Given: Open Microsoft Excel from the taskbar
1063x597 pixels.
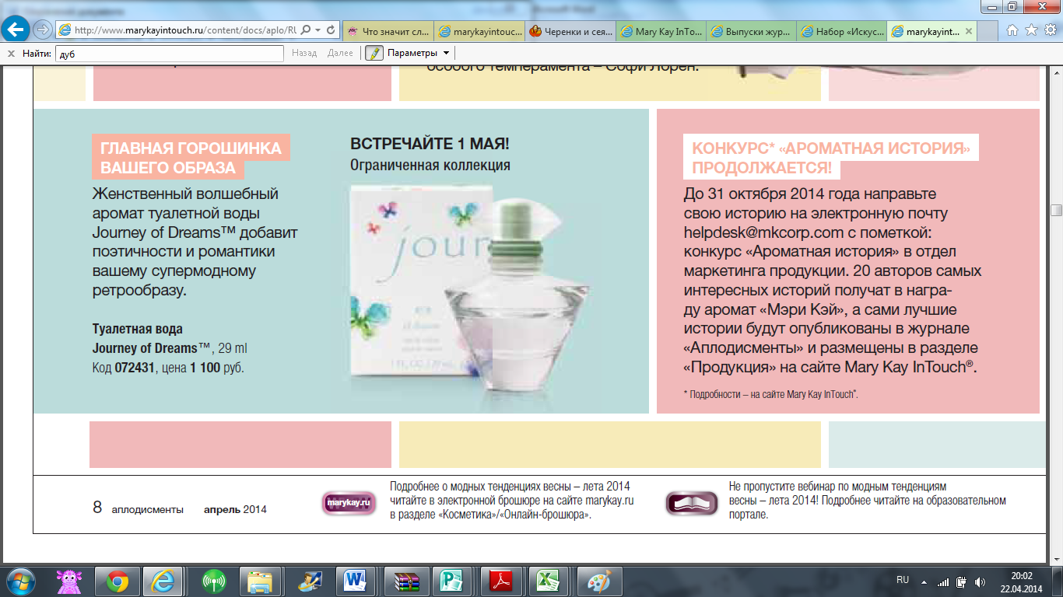Looking at the screenshot, I should (548, 581).
